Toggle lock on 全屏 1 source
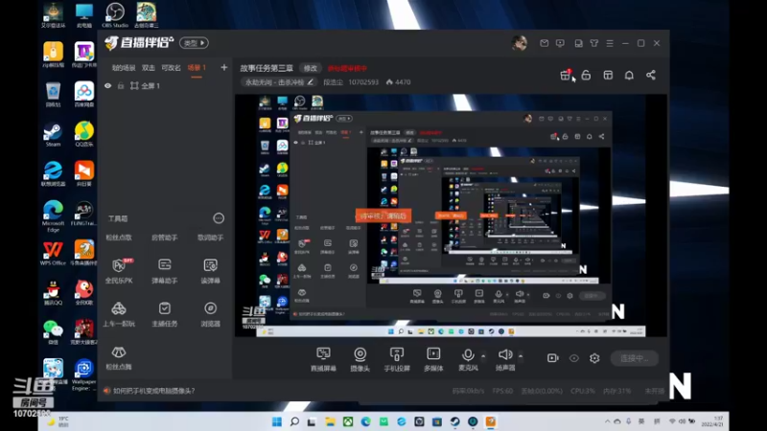 (121, 85)
